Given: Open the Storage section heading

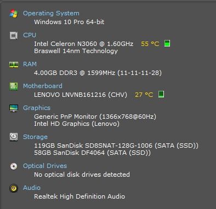Looking at the screenshot, I should [35, 137].
